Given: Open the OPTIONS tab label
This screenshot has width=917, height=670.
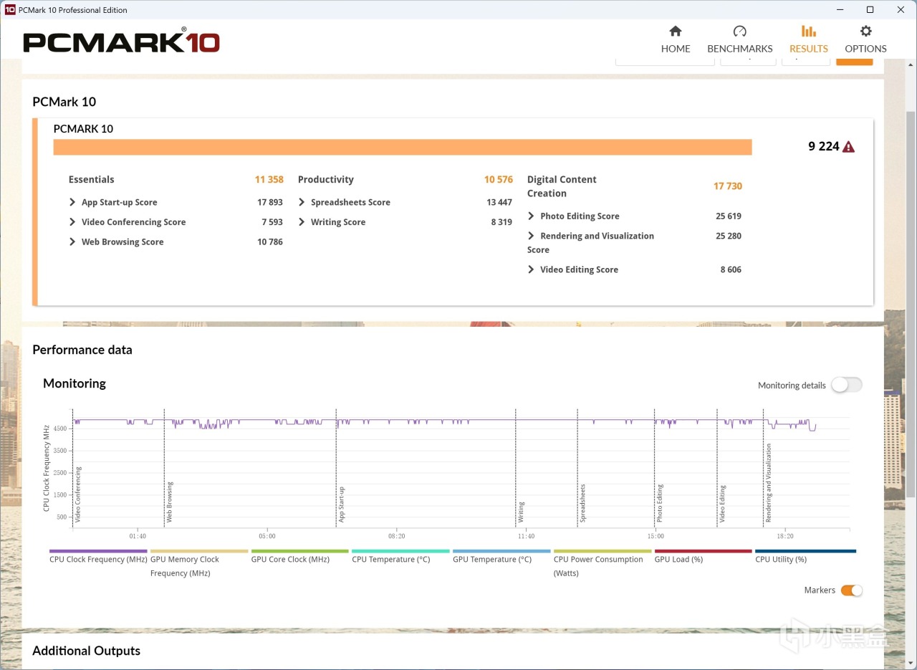Looking at the screenshot, I should click(866, 49).
